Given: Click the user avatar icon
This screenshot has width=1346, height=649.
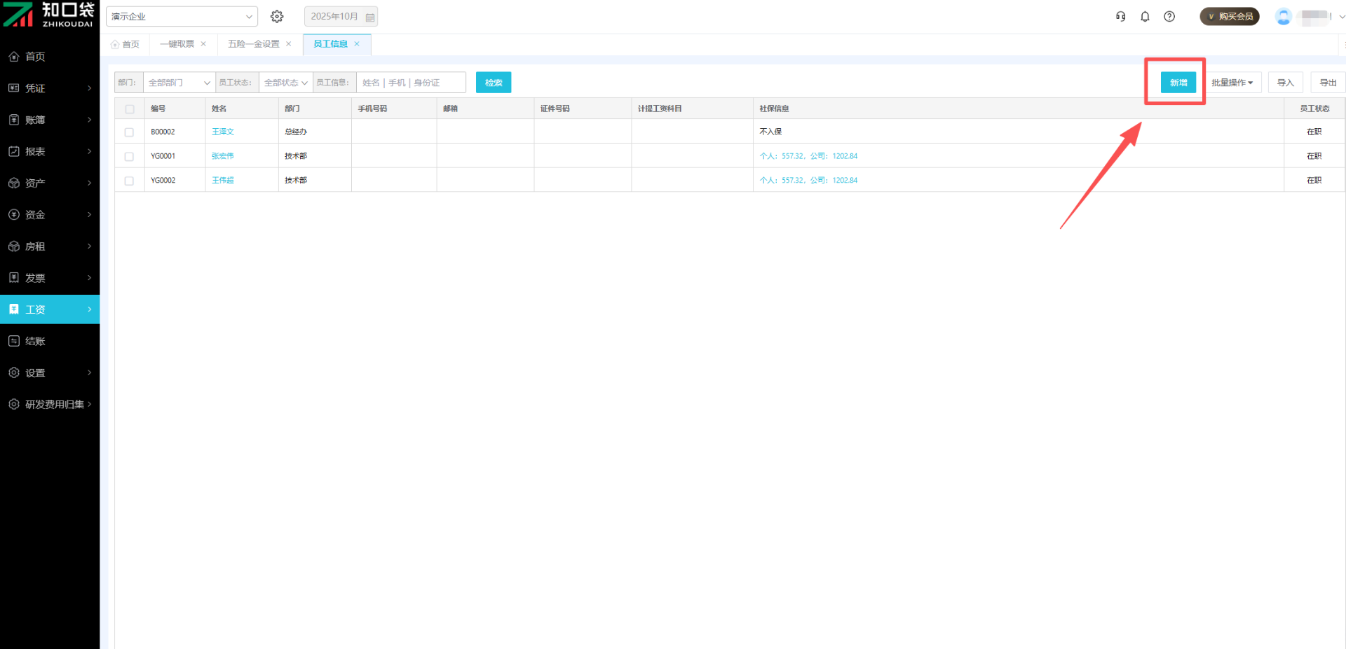Looking at the screenshot, I should pos(1283,17).
